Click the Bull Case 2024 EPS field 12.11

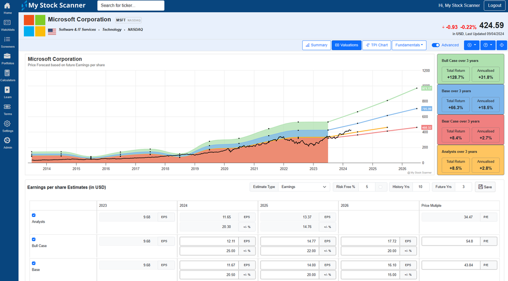(x=209, y=241)
